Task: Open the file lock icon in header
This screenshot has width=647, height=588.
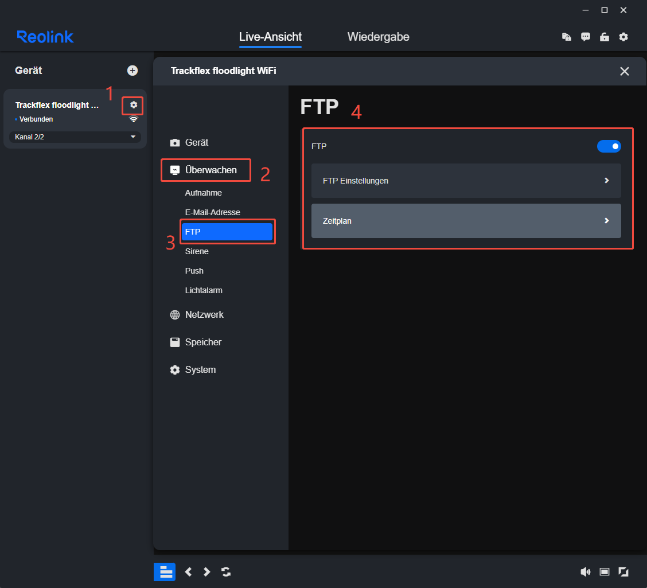Action: pyautogui.click(x=567, y=37)
